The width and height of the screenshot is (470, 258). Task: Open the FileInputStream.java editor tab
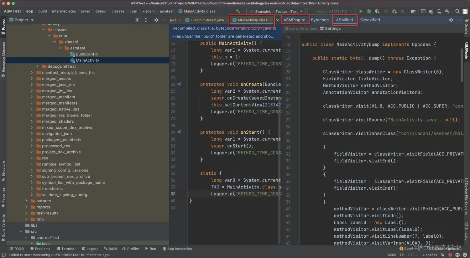tap(207, 20)
